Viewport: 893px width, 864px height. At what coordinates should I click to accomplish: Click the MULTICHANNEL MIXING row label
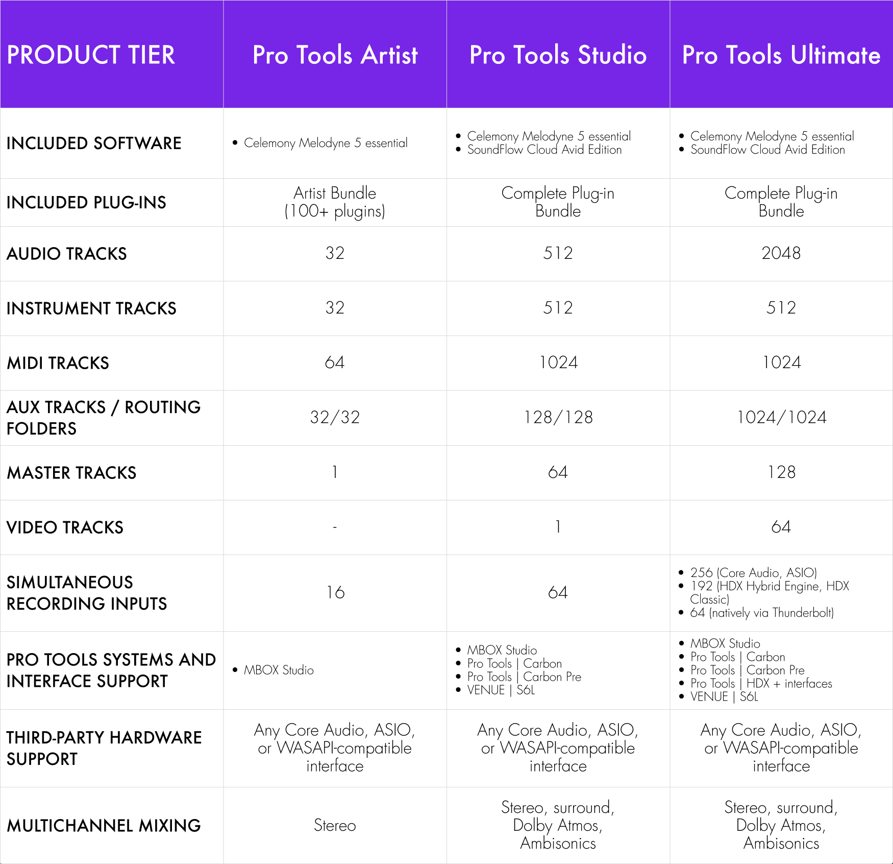[104, 826]
